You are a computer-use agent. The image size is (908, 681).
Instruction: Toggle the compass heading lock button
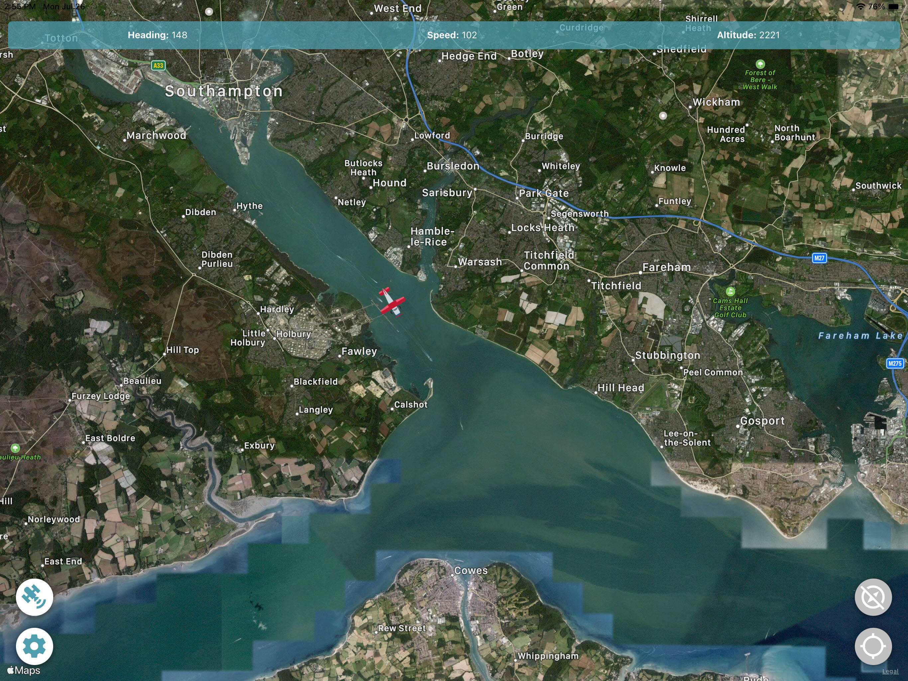(x=873, y=597)
